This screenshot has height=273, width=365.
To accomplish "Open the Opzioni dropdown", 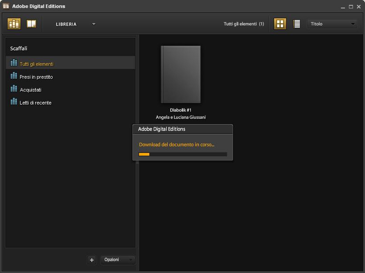I will [x=118, y=260].
